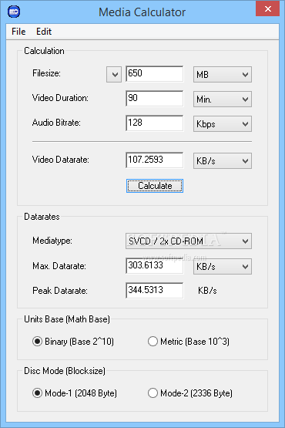The height and width of the screenshot is (428, 285).
Task: Select the Metric (Base 10^3) radio button
Action: click(x=189, y=342)
